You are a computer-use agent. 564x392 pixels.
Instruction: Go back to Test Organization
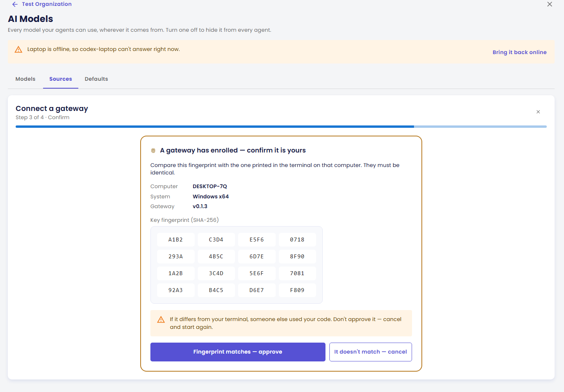pos(47,4)
